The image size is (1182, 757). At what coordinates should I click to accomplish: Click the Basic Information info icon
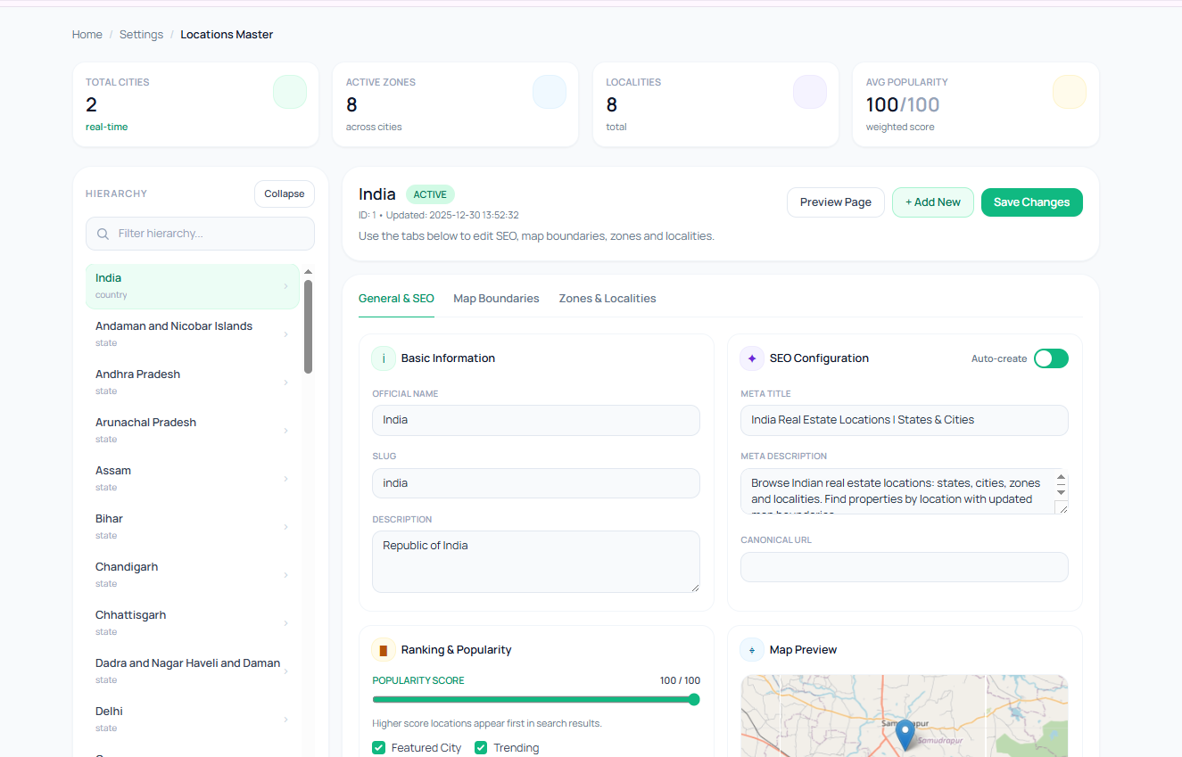click(383, 358)
